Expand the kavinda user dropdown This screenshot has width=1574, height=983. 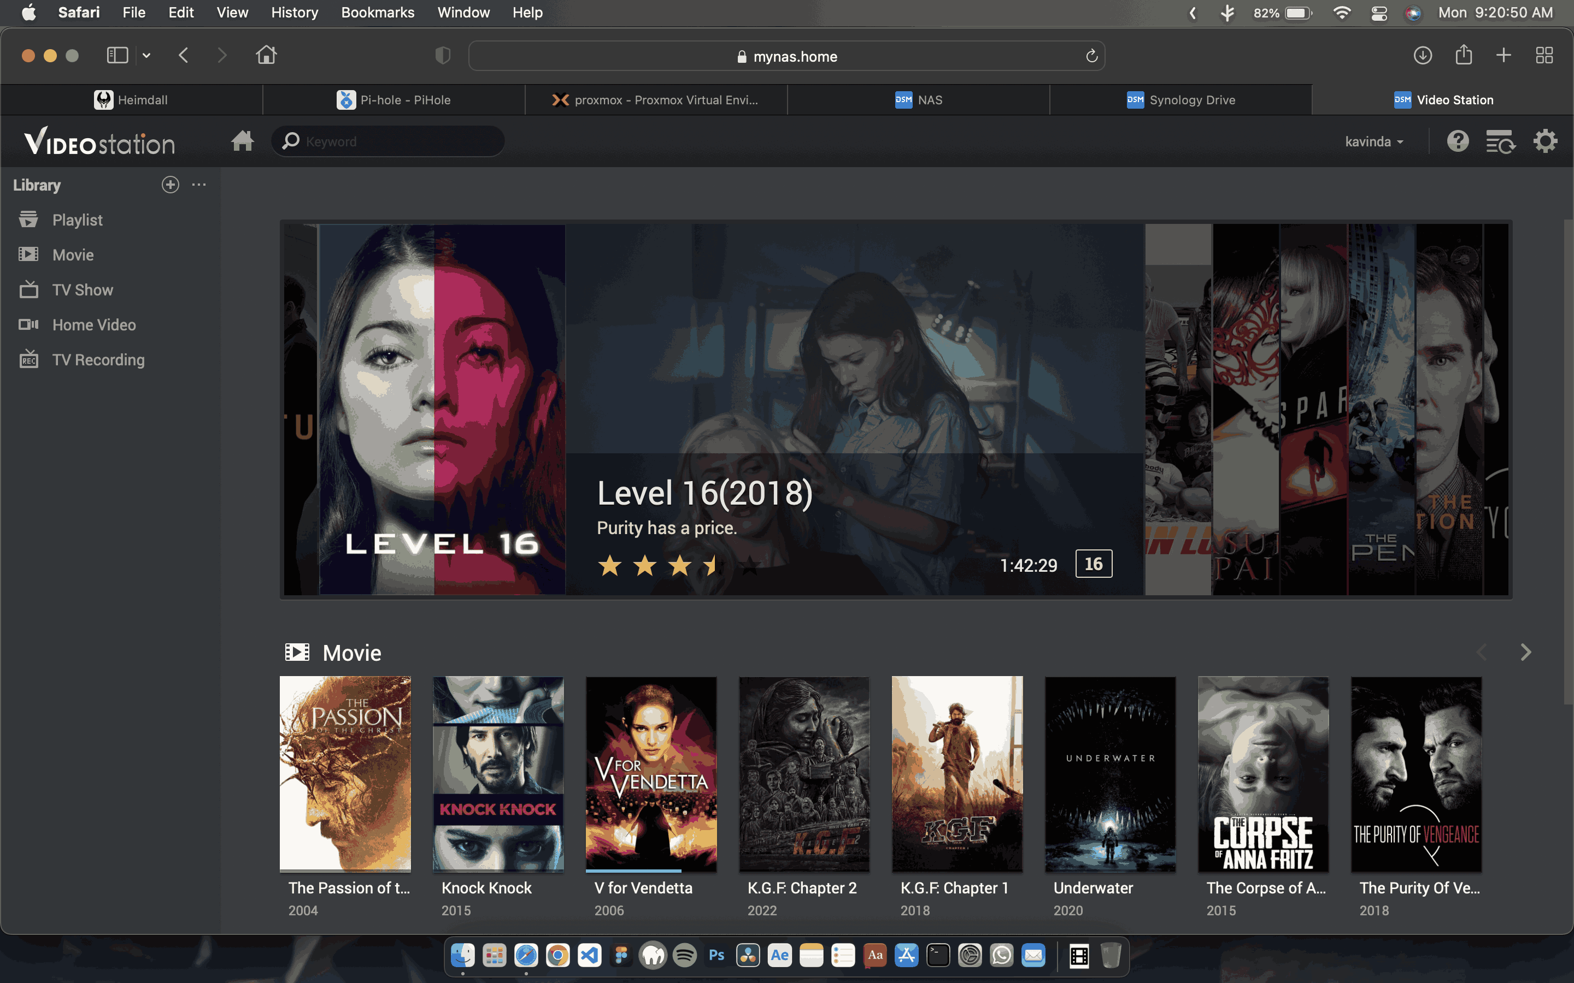pyautogui.click(x=1373, y=141)
